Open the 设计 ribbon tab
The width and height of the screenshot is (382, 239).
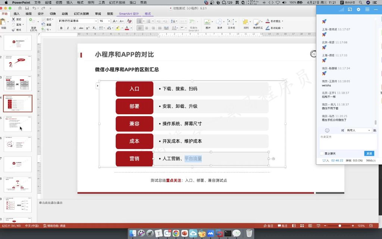point(40,14)
